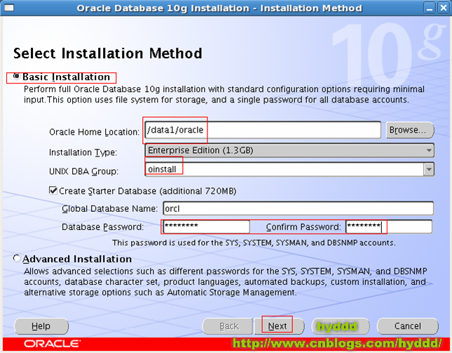Minimize the Oracle installer window
The width and height of the screenshot is (452, 353).
(430, 8)
